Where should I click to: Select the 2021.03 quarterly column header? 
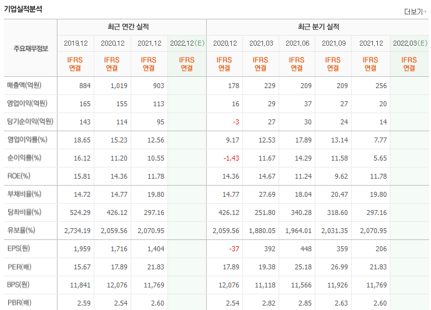(x=261, y=43)
